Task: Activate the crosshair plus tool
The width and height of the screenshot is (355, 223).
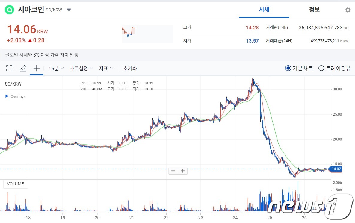Action: click(36, 68)
